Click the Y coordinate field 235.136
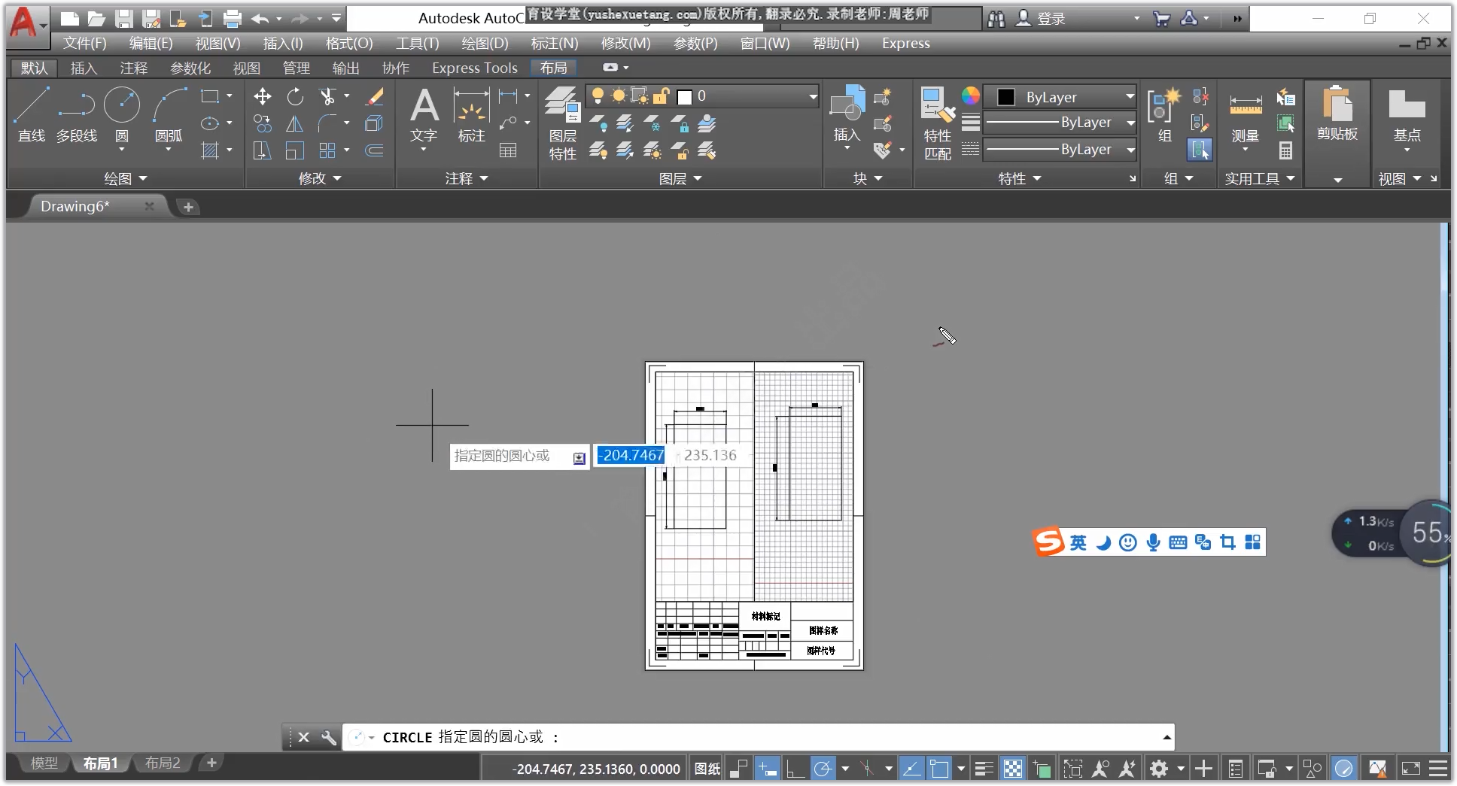This screenshot has height=786, width=1457. pos(710,455)
